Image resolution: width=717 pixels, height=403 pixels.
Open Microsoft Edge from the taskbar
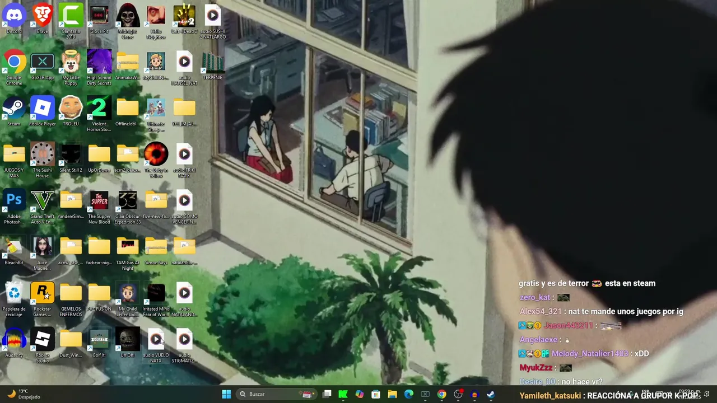409,394
